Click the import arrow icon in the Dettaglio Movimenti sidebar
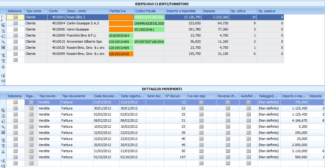The image size is (325, 168). point(3,121)
